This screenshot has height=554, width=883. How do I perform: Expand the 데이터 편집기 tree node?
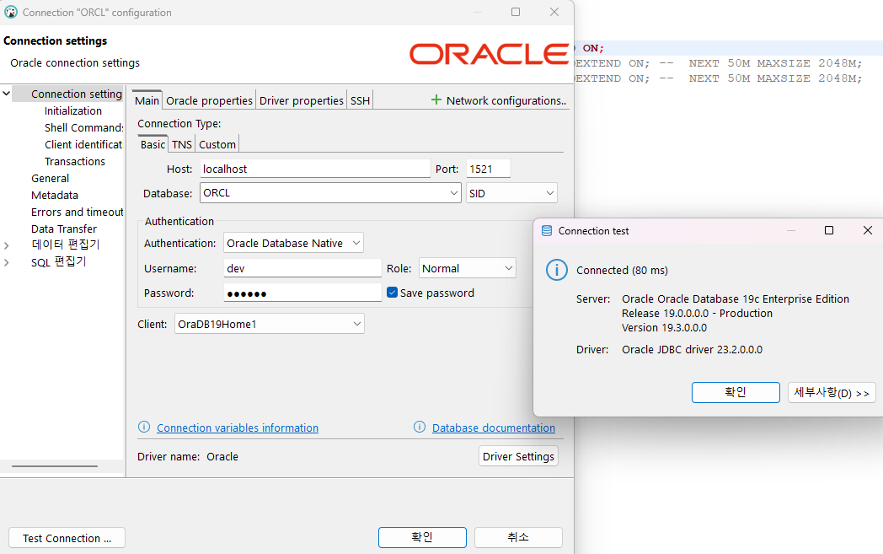point(6,245)
